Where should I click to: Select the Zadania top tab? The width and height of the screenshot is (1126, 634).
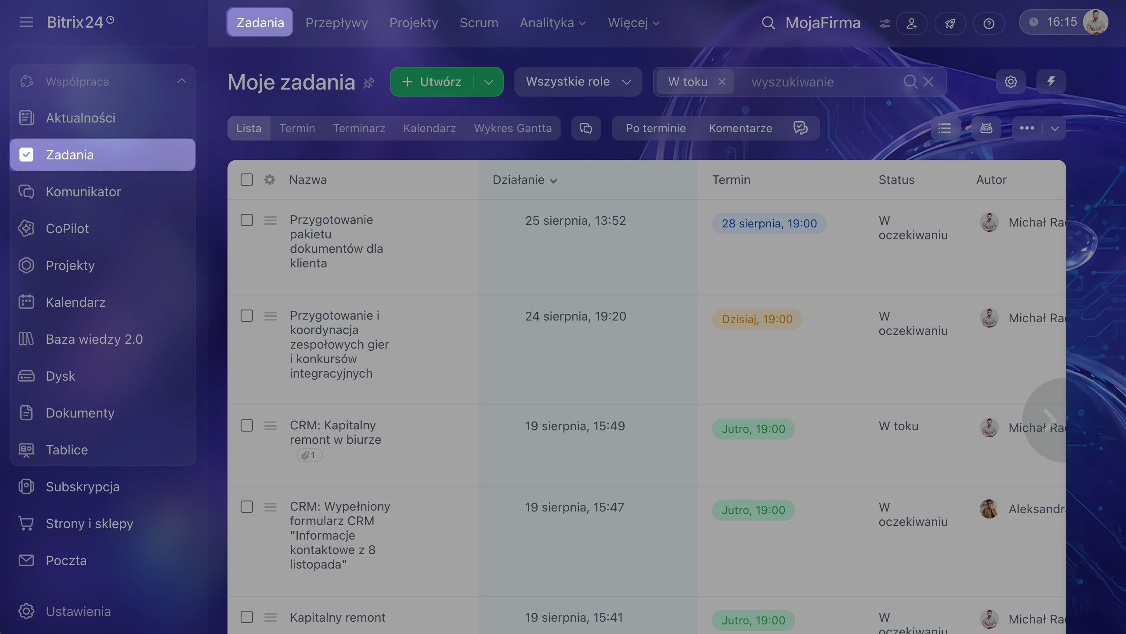click(260, 22)
